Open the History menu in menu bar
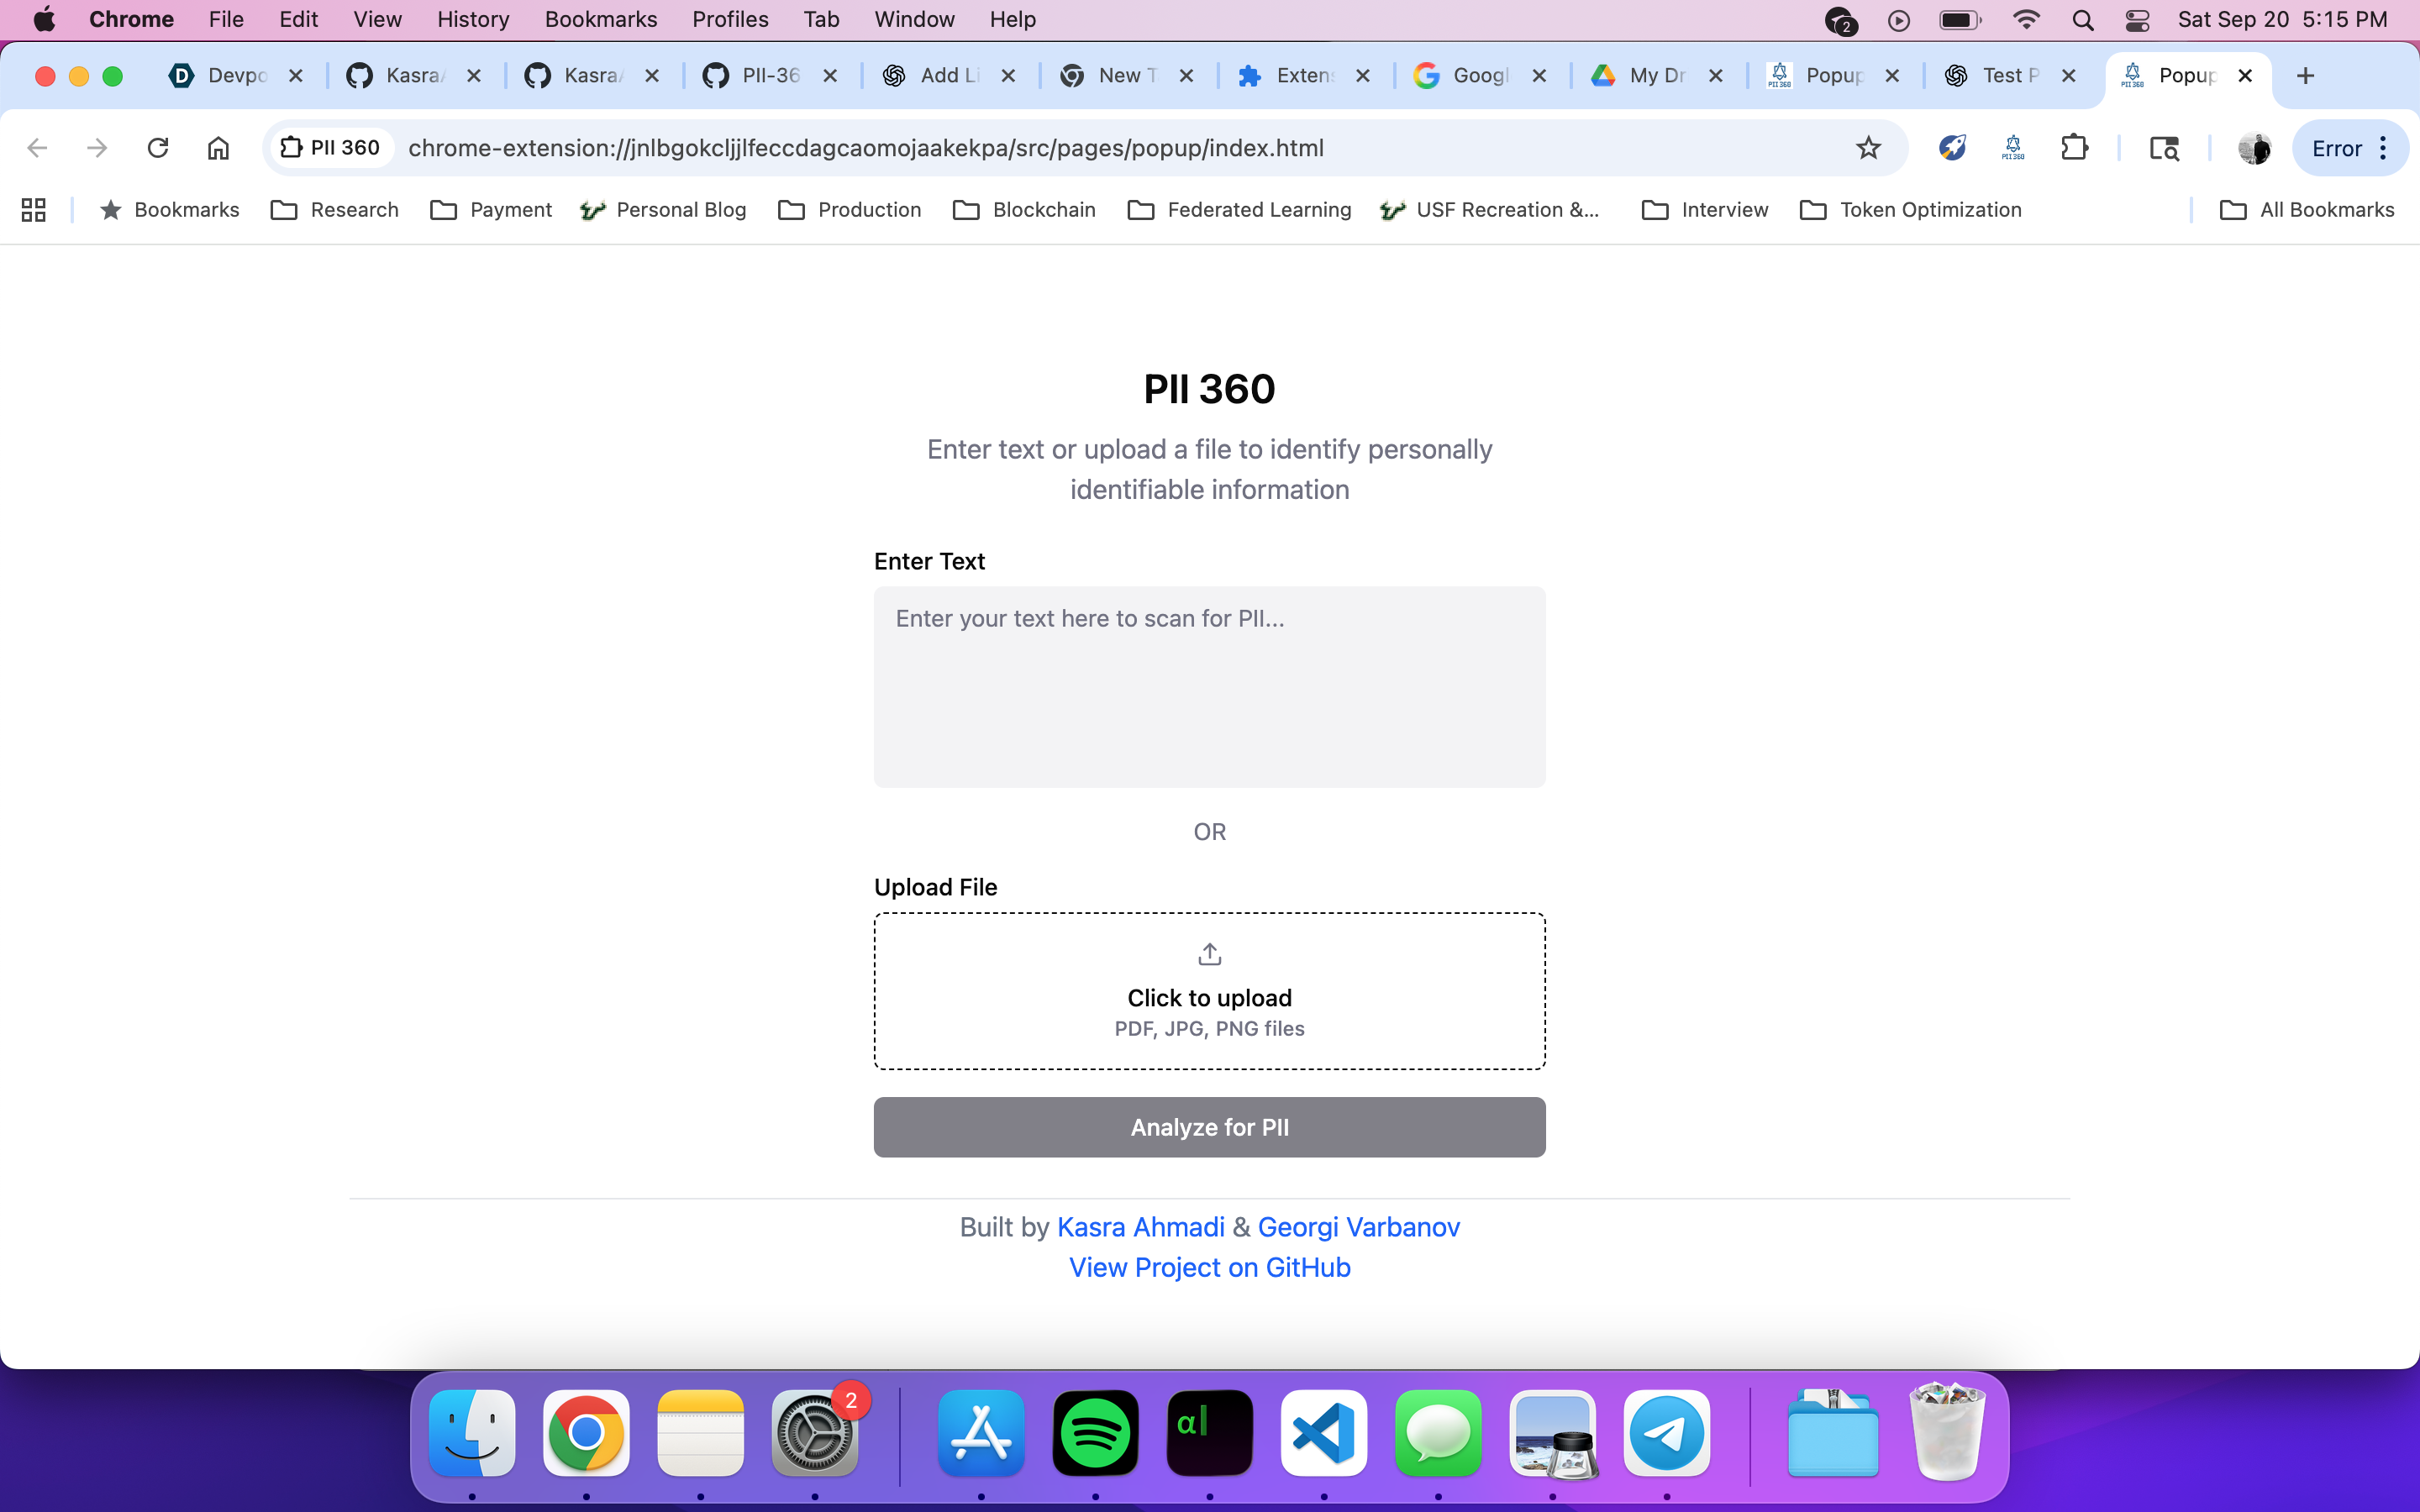Viewport: 2420px width, 1512px height. tap(472, 20)
